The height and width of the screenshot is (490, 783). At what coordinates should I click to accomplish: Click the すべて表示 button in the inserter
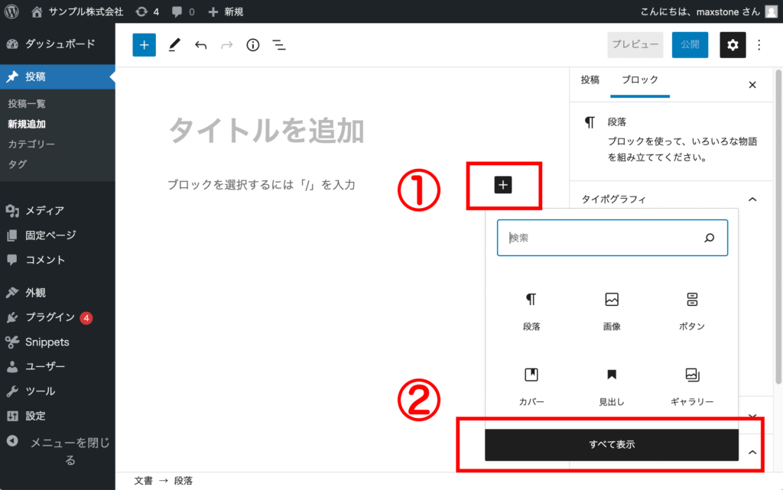(x=610, y=444)
